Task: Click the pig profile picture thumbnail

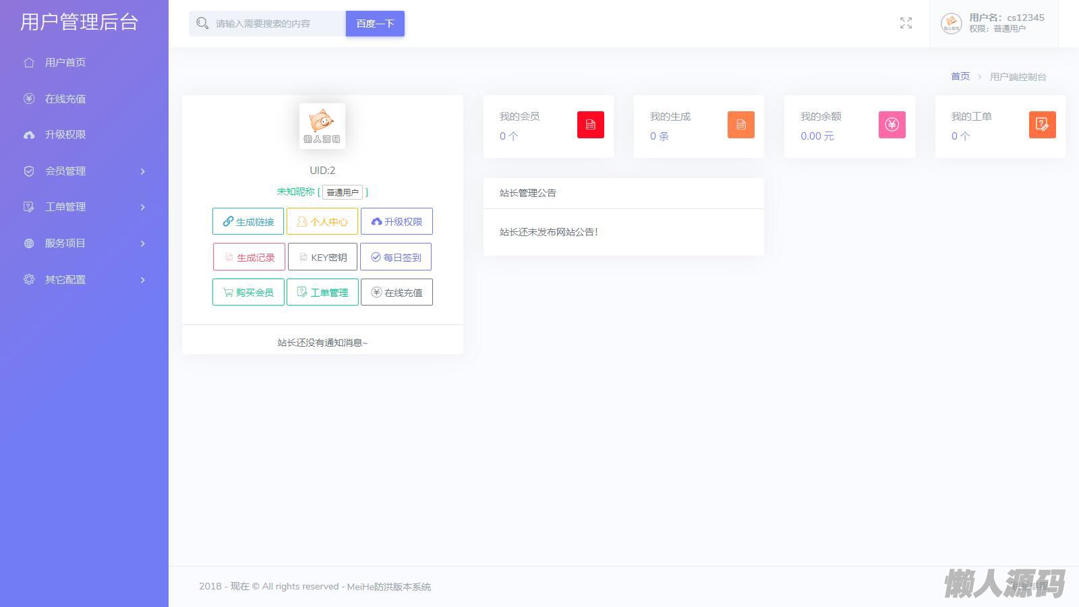Action: click(x=322, y=125)
